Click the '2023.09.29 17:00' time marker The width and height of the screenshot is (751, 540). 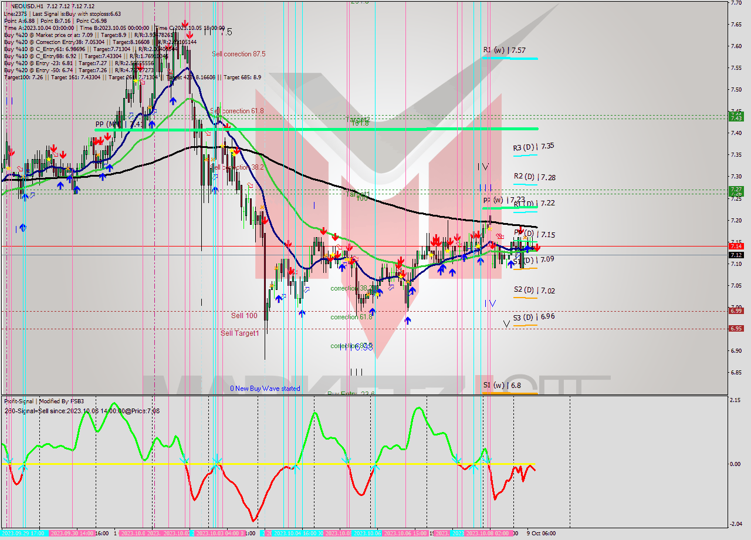[x=22, y=534]
